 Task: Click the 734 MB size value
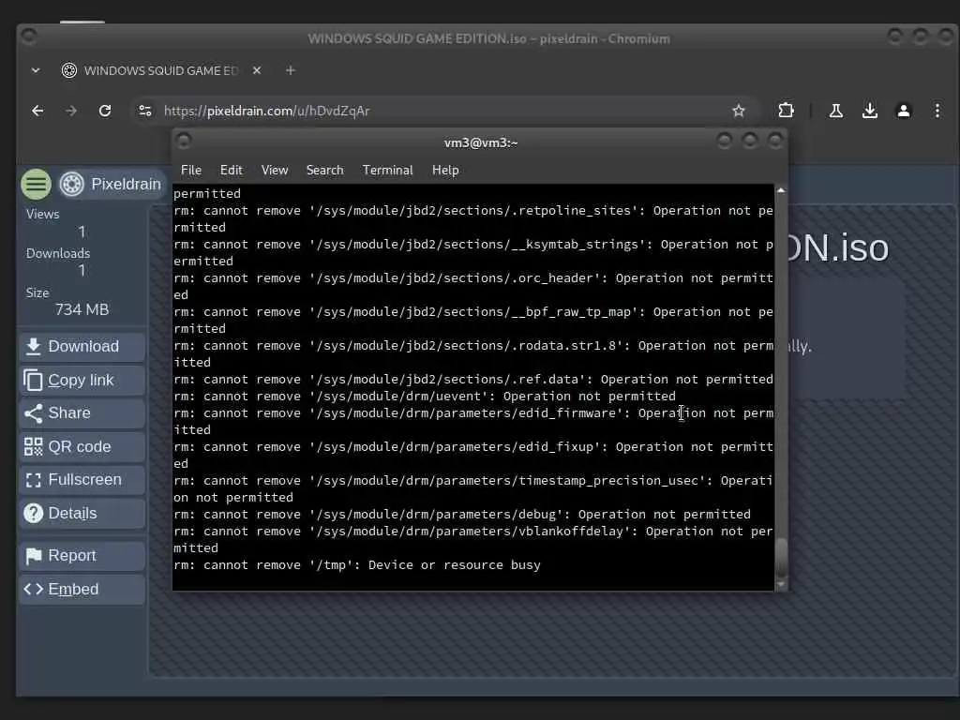[x=82, y=309]
